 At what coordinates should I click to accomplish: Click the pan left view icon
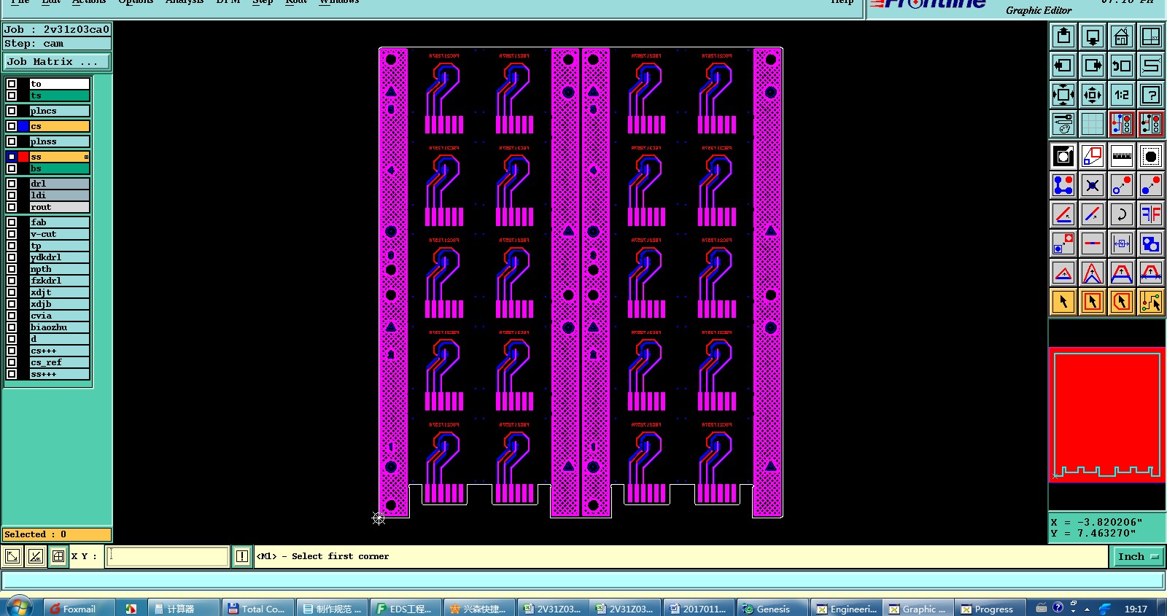click(x=1063, y=66)
